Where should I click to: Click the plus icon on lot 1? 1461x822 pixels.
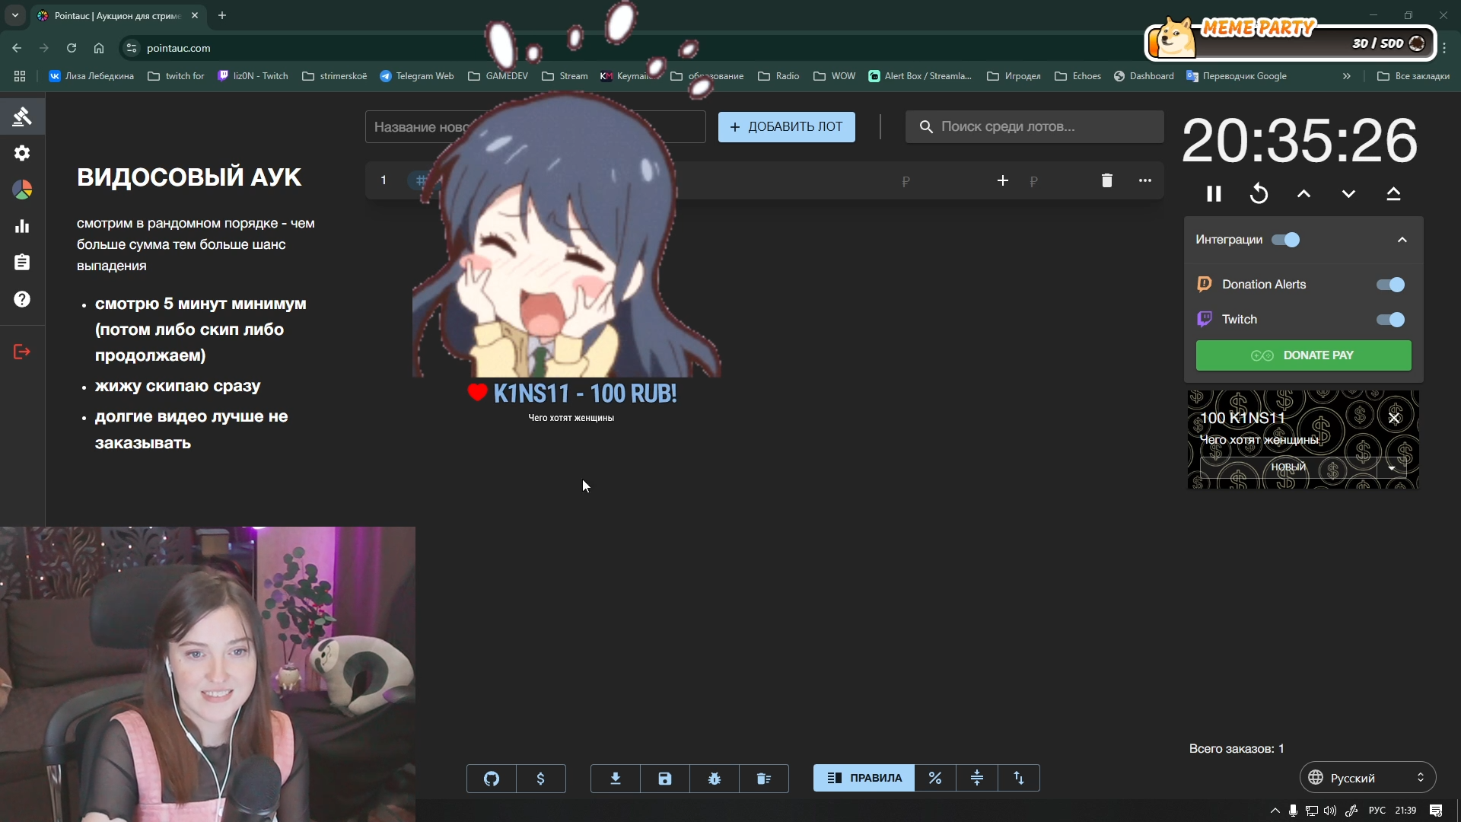coord(1003,180)
